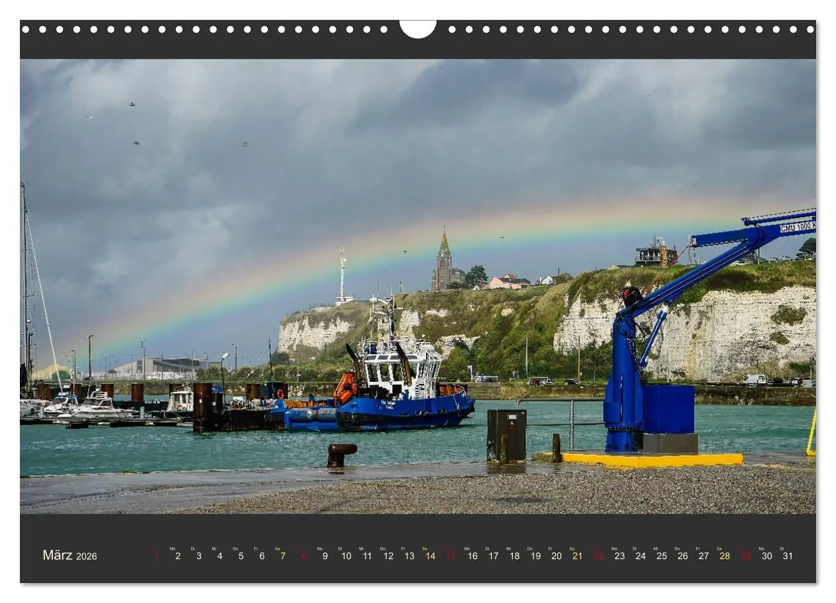Screen dimensions: 836x603
Task: Select the red Sunday date 29
Action: coord(746,556)
